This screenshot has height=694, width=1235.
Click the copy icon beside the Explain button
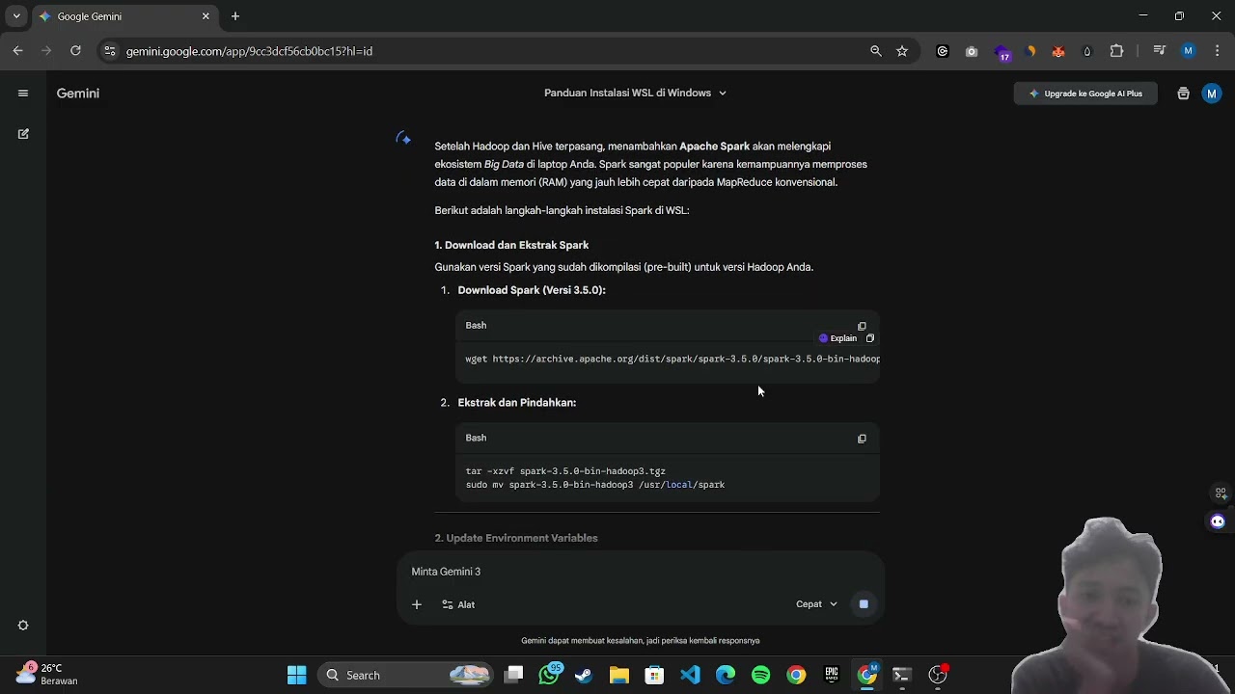(x=870, y=338)
